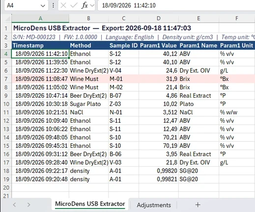The image size is (255, 212).
Task: Select Real Extract cell for B-07
Action: [198, 96]
